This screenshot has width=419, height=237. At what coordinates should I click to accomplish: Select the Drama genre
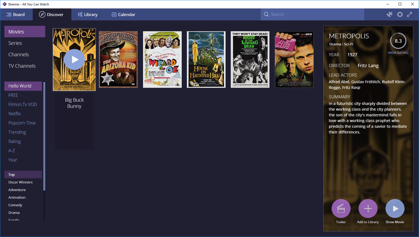tap(23, 213)
